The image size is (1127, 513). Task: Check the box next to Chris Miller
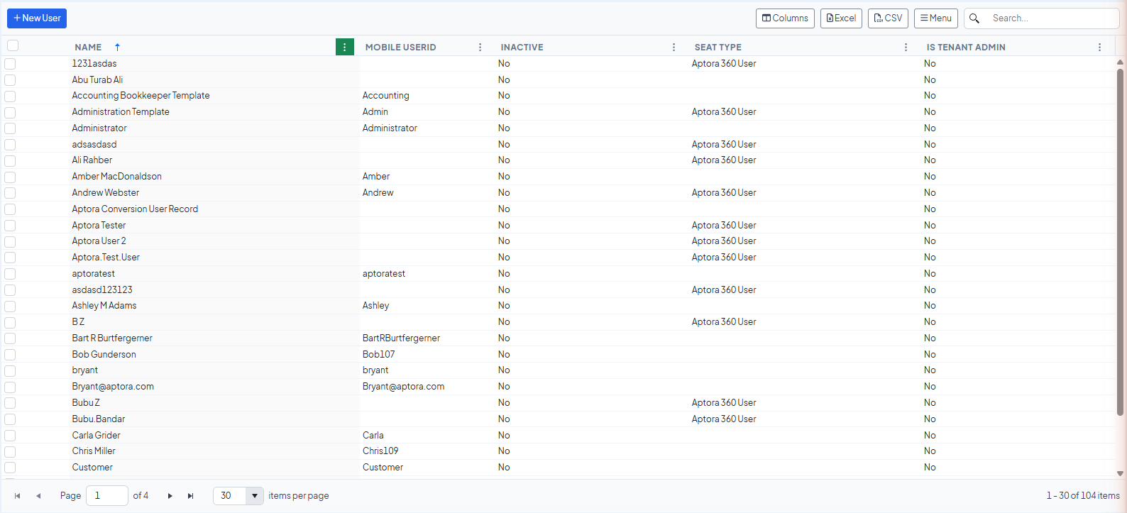(10, 451)
